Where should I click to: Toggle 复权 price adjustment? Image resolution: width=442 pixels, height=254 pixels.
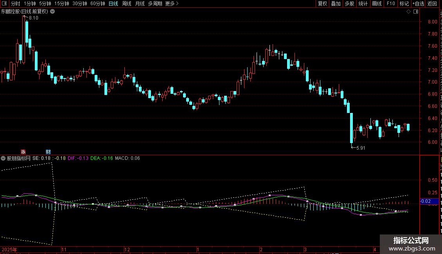tap(322, 4)
